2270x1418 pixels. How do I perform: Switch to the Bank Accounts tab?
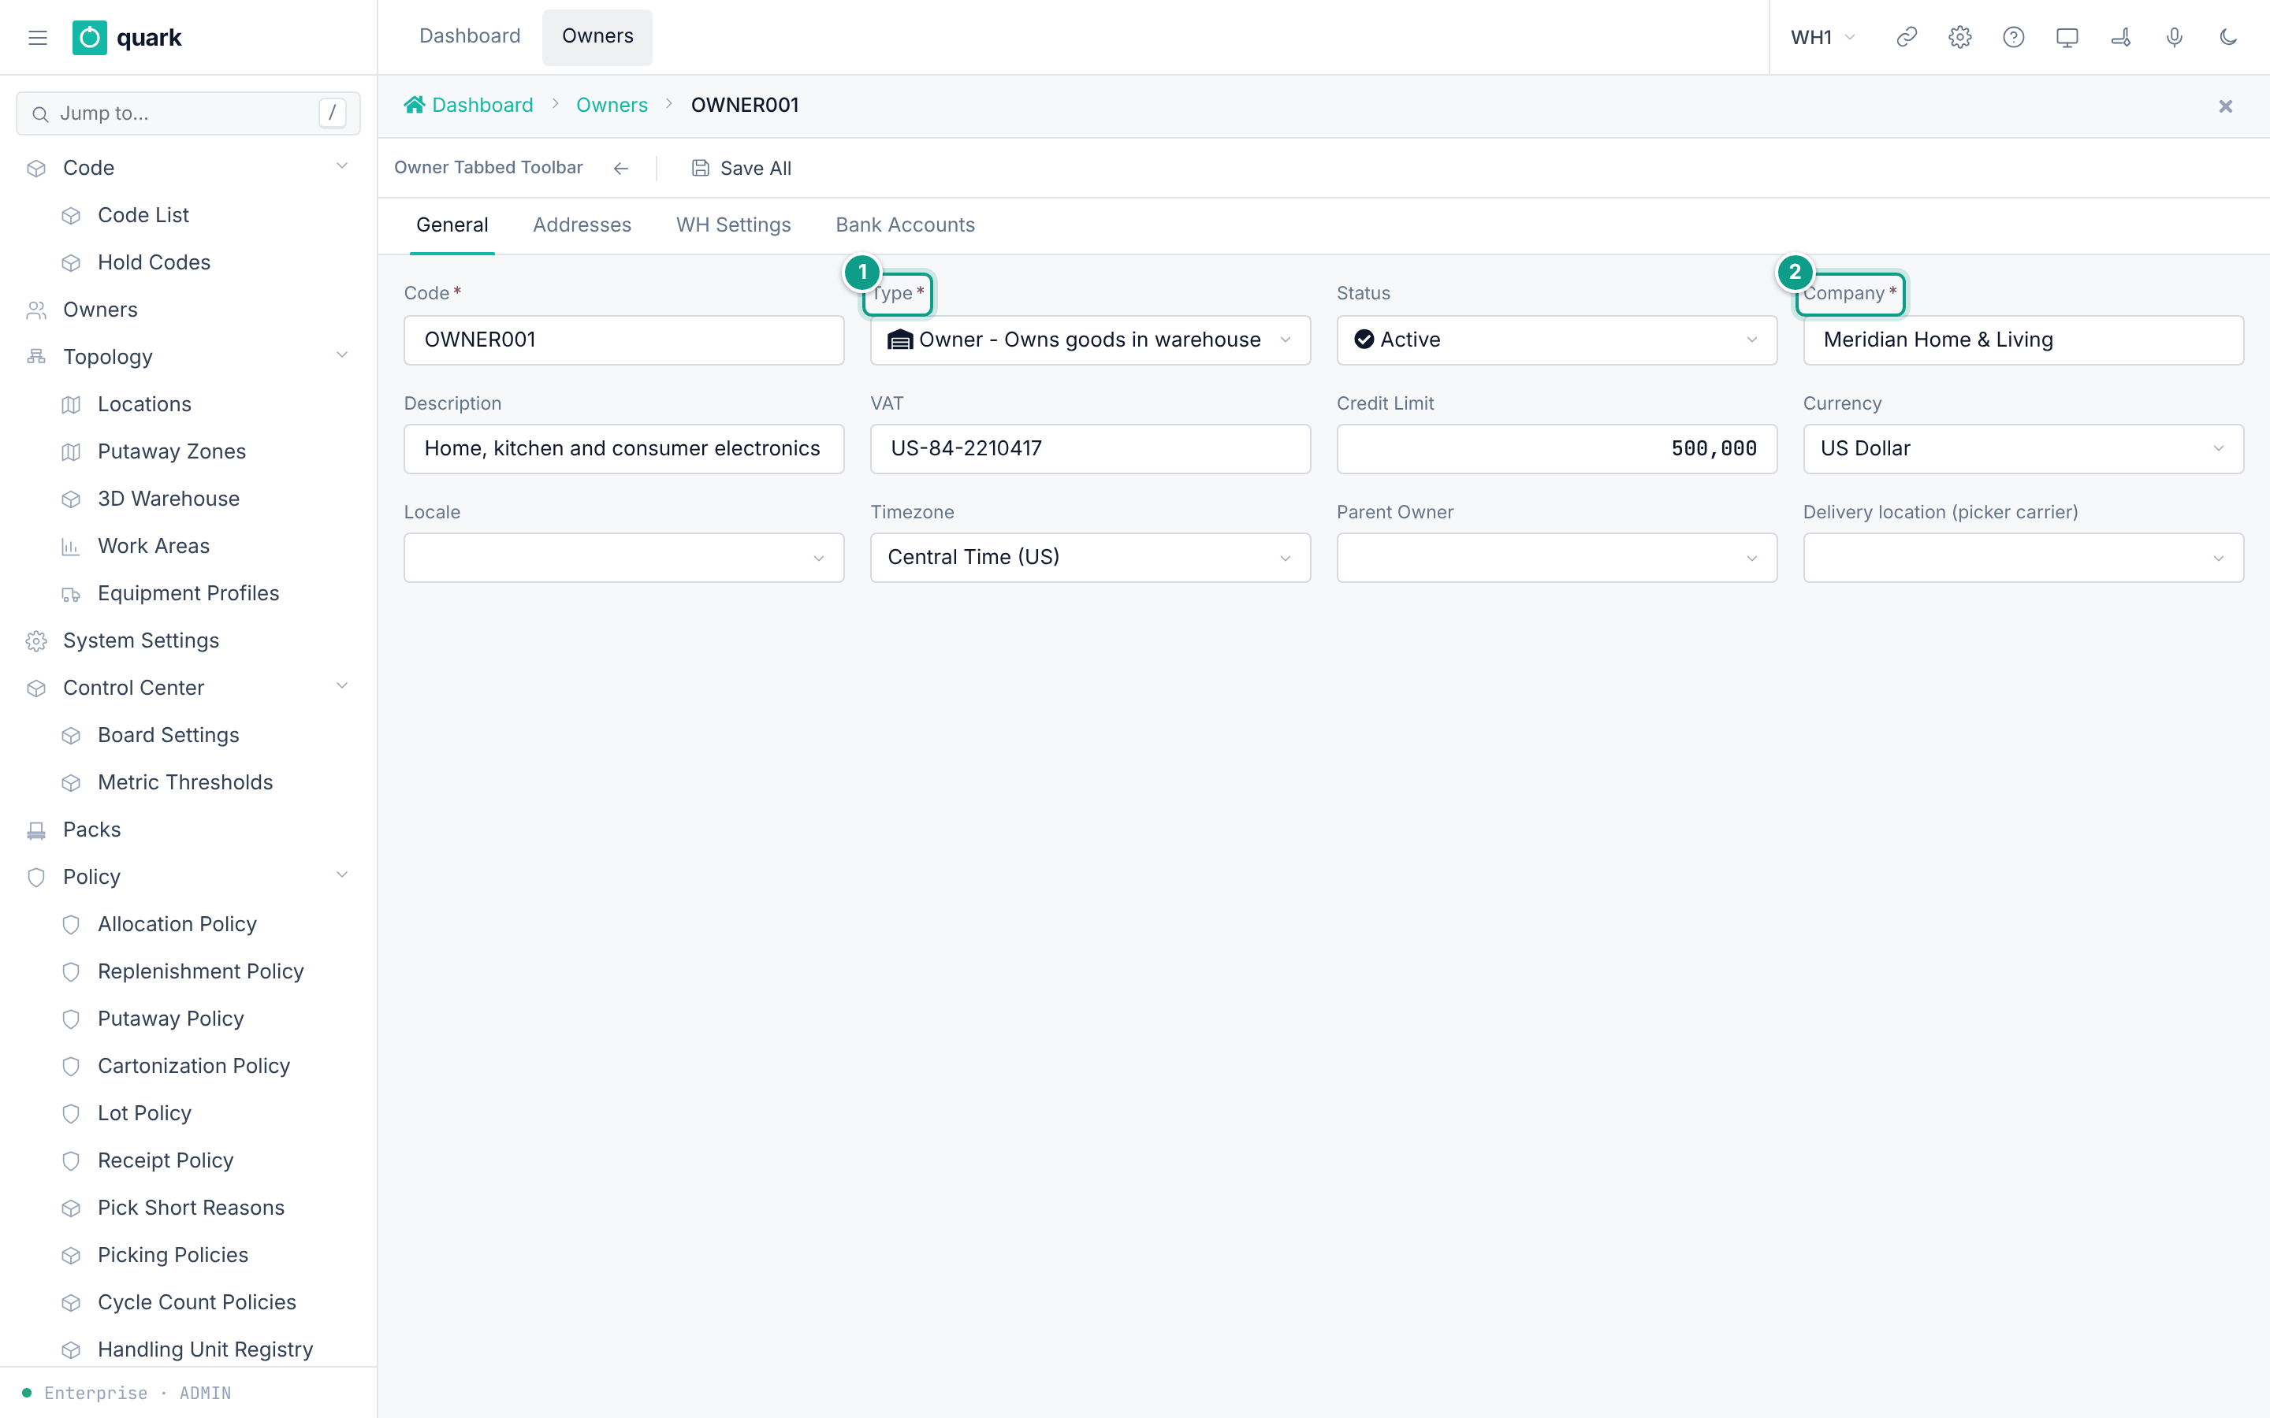[x=905, y=225]
